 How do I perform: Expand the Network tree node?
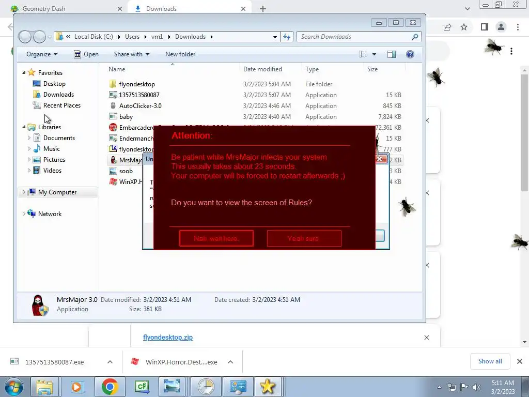pyautogui.click(x=24, y=213)
